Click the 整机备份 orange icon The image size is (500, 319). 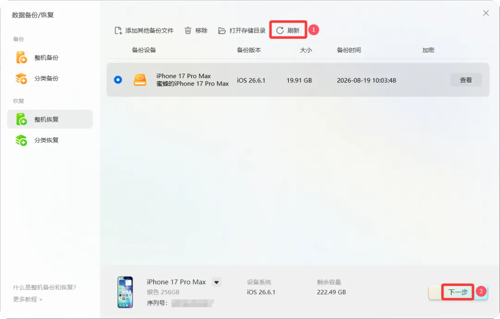[x=21, y=58]
